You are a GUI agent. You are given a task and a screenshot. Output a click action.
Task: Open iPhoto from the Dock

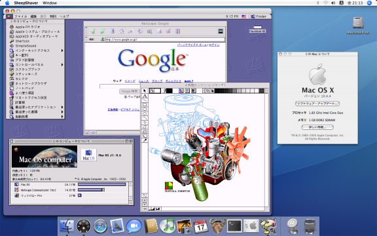click(x=184, y=226)
